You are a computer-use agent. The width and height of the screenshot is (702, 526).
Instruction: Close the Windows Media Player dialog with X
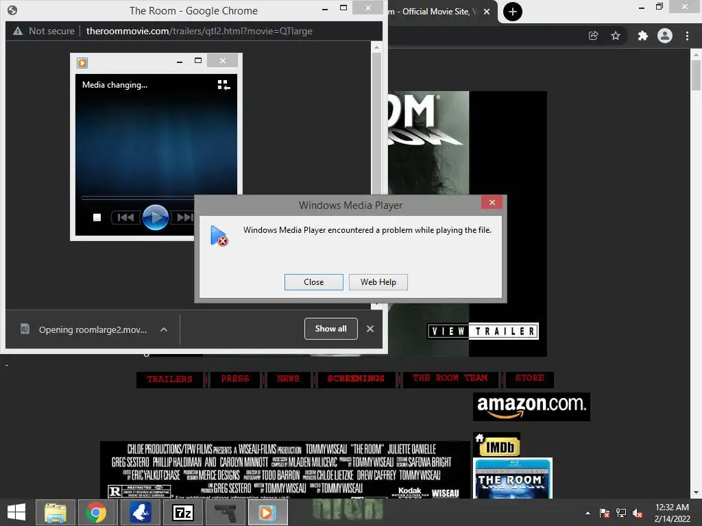coord(492,203)
